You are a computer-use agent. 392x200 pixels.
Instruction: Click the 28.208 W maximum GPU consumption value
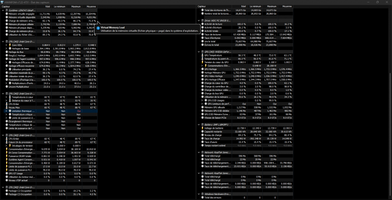[x=271, y=66]
